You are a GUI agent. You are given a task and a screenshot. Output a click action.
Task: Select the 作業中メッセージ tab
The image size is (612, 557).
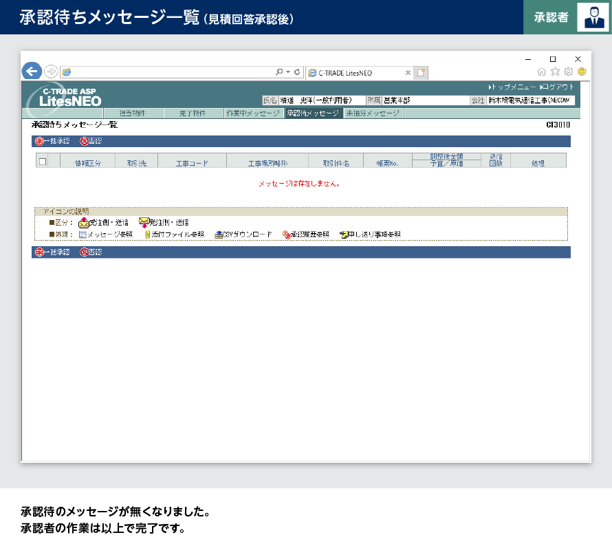[253, 113]
